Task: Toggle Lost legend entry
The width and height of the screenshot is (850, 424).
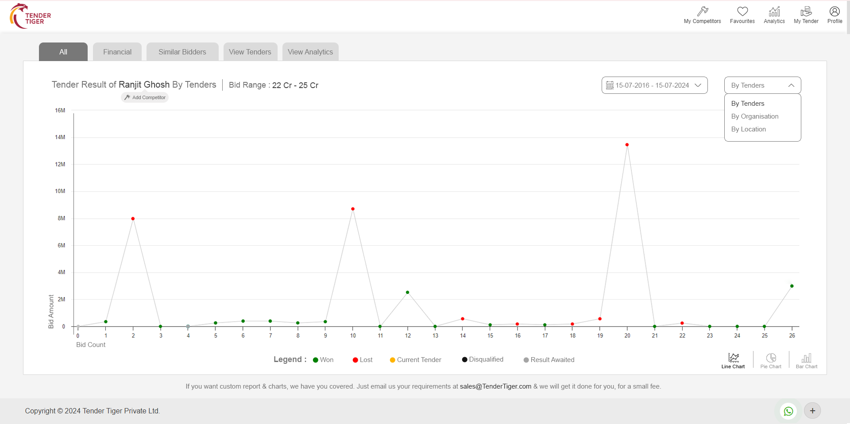Action: [363, 360]
